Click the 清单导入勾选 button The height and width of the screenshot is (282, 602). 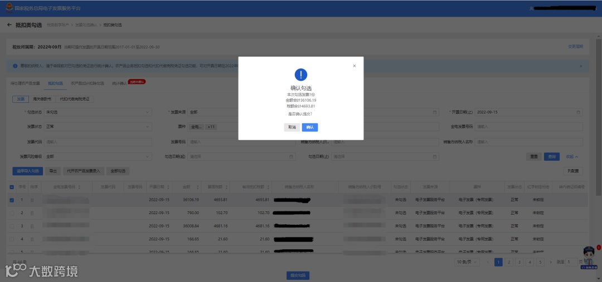pyautogui.click(x=28, y=171)
